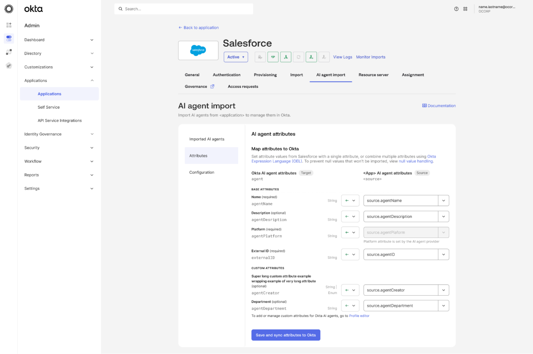Viewport: 533px width, 354px height.
Task: Expand the Settings menu
Action: (x=59, y=189)
